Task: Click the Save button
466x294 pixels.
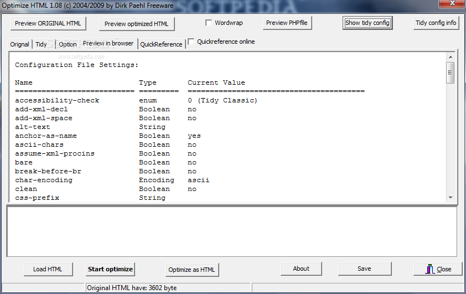Action: [364, 269]
